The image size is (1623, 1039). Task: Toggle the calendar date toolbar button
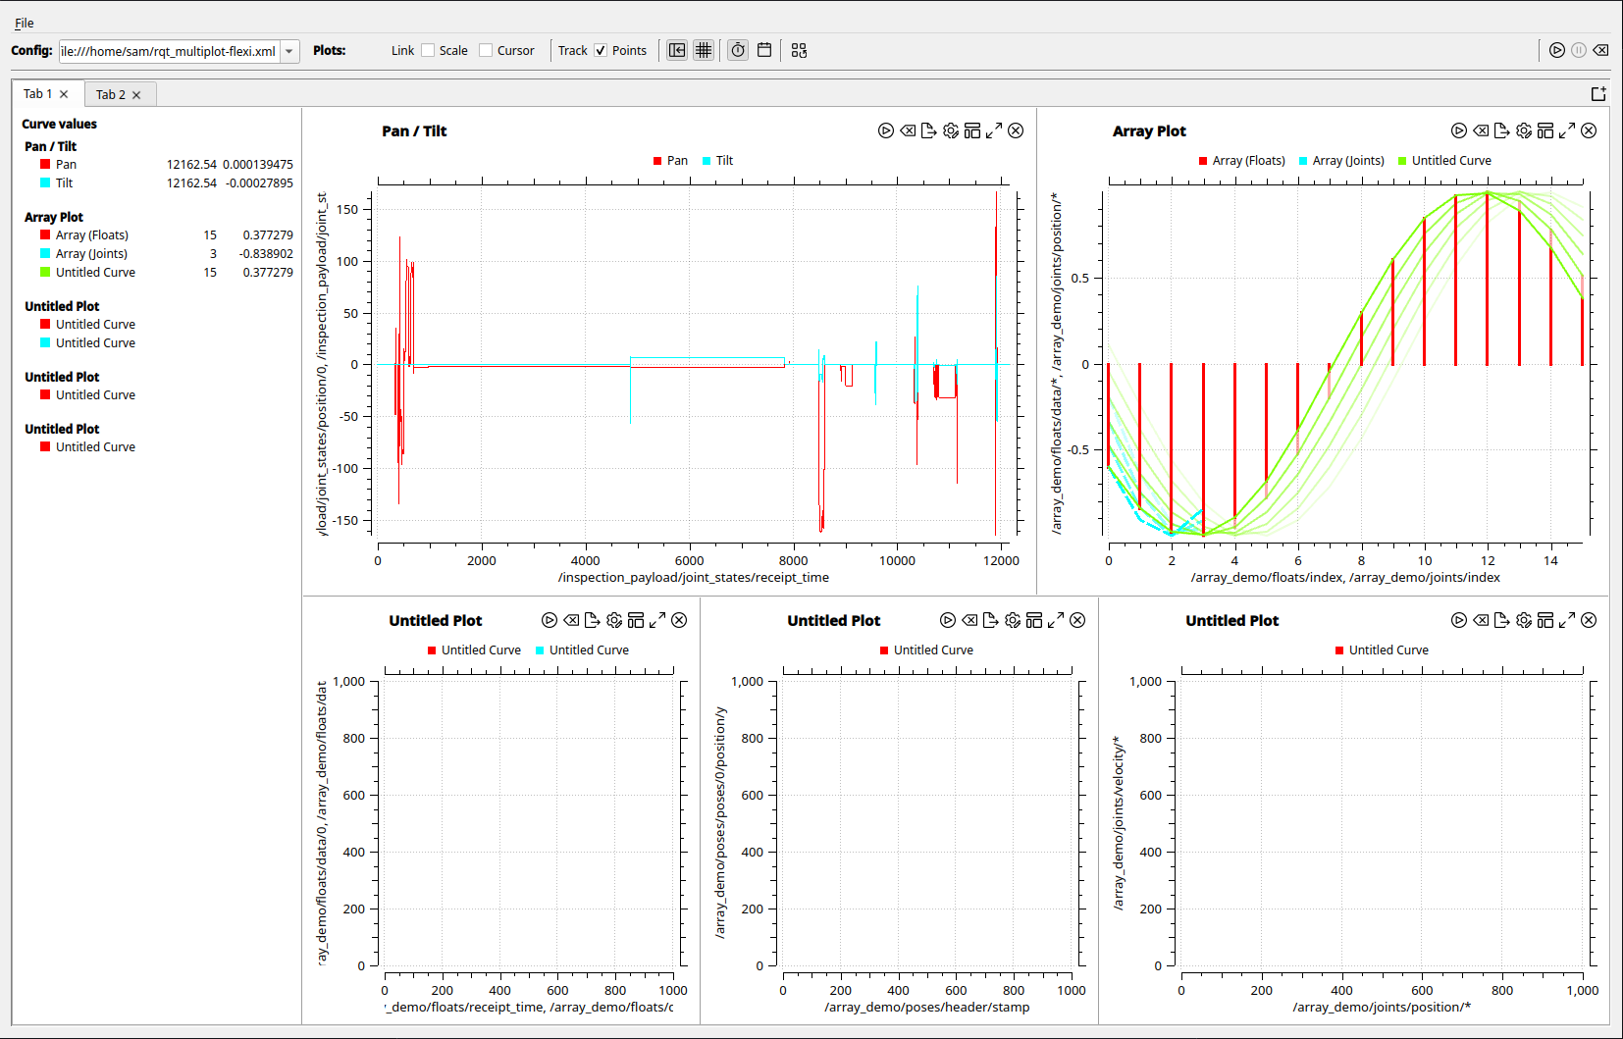pyautogui.click(x=764, y=50)
